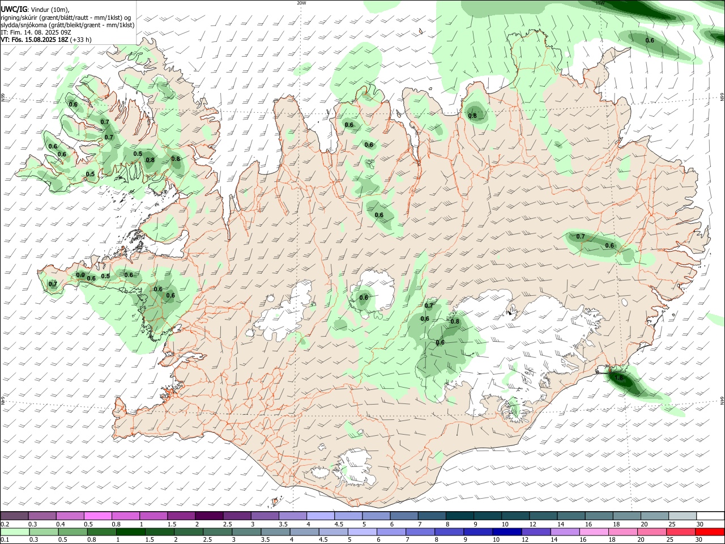Click the 0.9 precipitation value on the western peninsula

click(80, 275)
